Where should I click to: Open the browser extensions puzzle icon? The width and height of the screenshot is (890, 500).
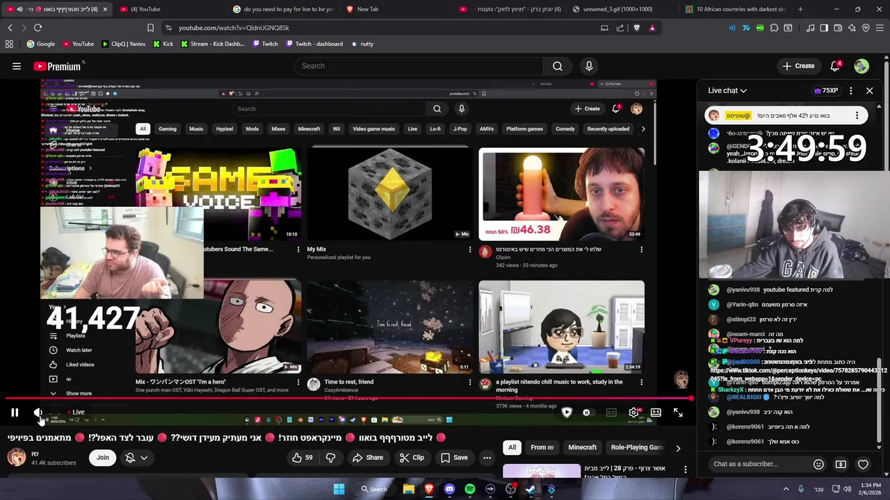(774, 28)
